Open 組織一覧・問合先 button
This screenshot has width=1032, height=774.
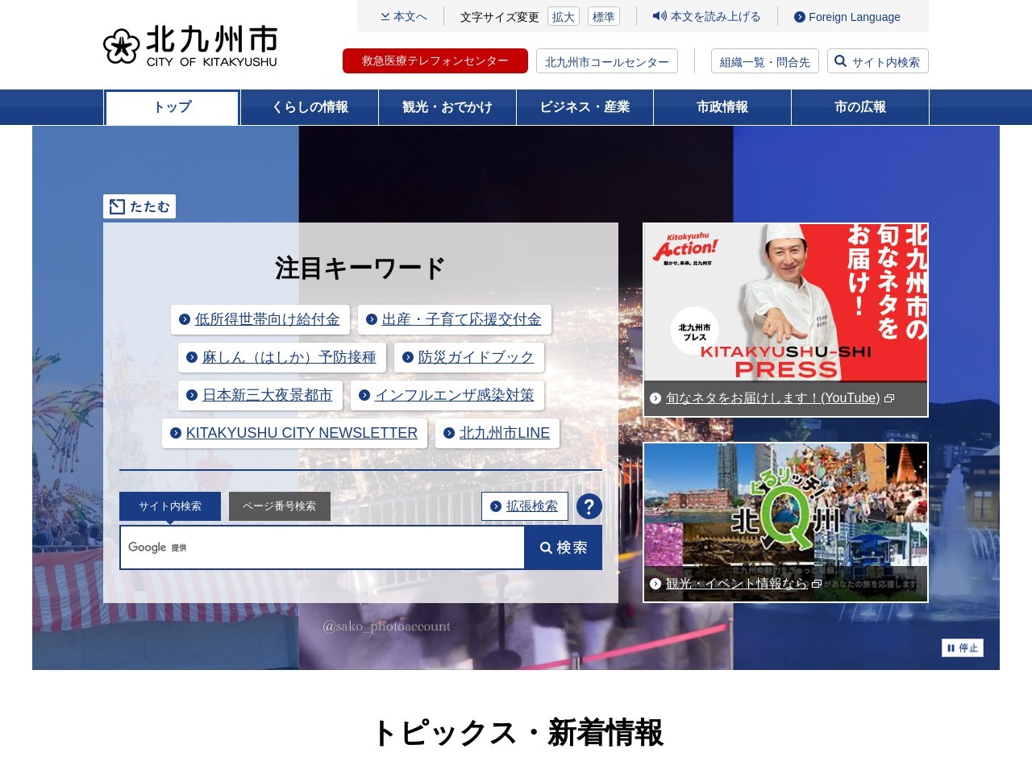765,61
